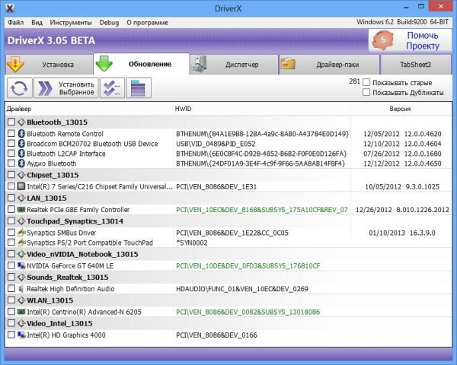Viewport: 457px width, 365px height.
Task: Collapse the Bluetooth_13015 group
Action: [21, 122]
